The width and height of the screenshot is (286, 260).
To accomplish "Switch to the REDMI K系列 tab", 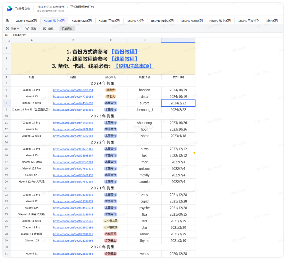I will pyautogui.click(x=135, y=21).
